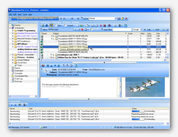Open the View menu
Screen dimensions: 178x137
pyautogui.click(x=20, y=14)
